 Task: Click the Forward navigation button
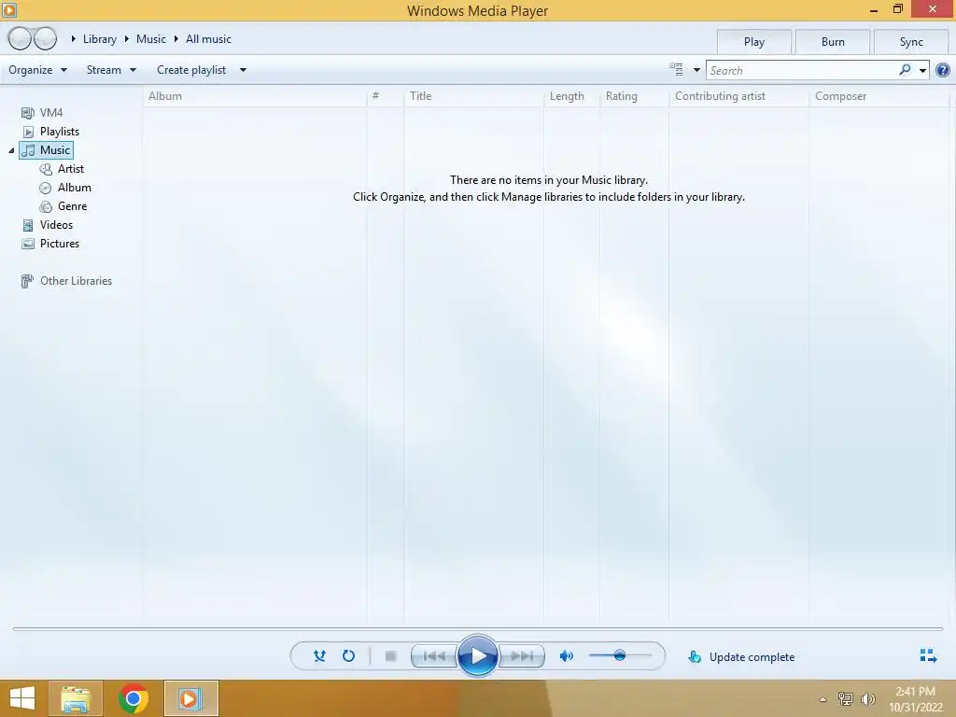tap(45, 38)
